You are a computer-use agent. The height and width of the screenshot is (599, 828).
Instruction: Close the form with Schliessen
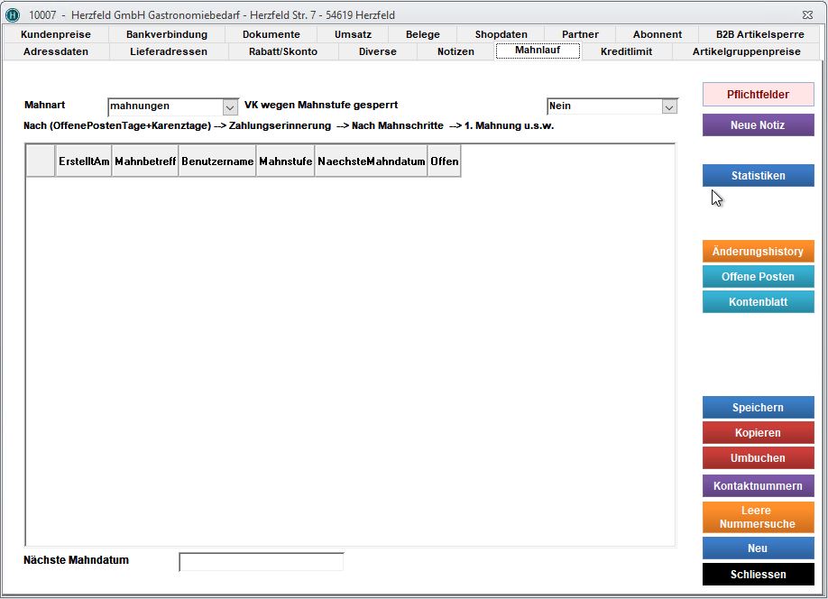[758, 574]
